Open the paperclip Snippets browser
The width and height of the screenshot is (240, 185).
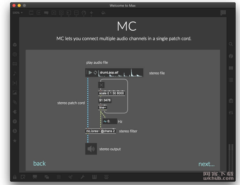point(15,102)
